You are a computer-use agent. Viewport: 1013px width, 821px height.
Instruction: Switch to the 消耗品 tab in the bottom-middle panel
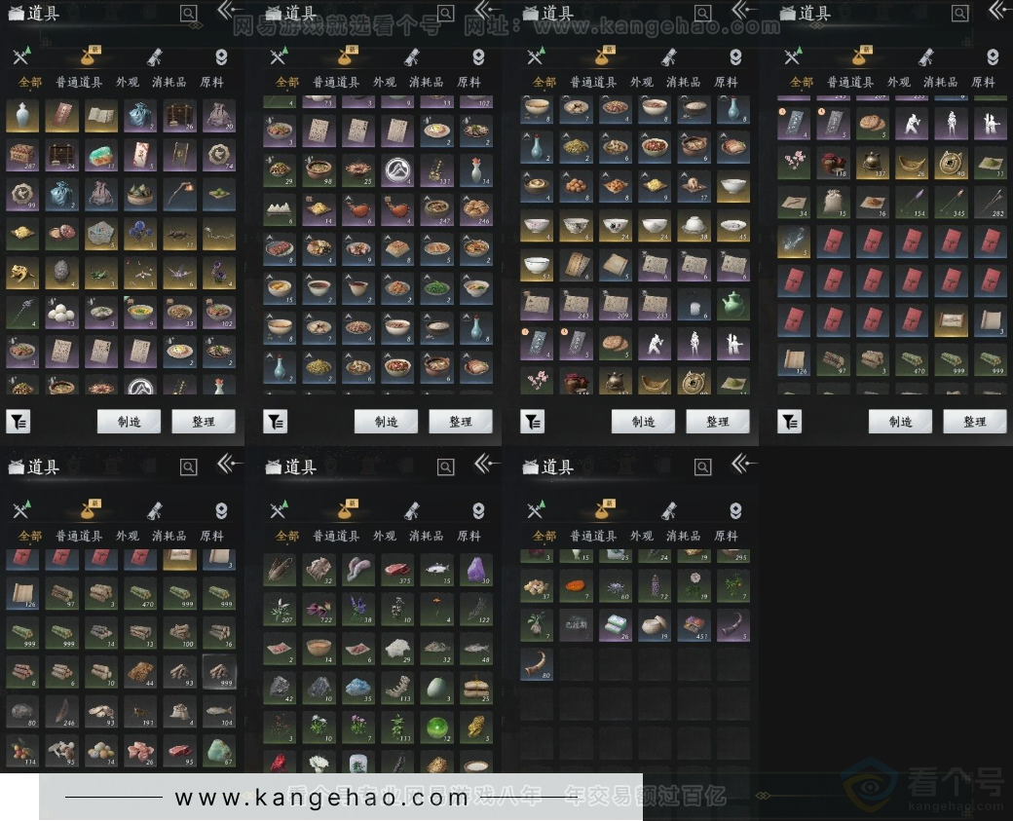pos(427,536)
